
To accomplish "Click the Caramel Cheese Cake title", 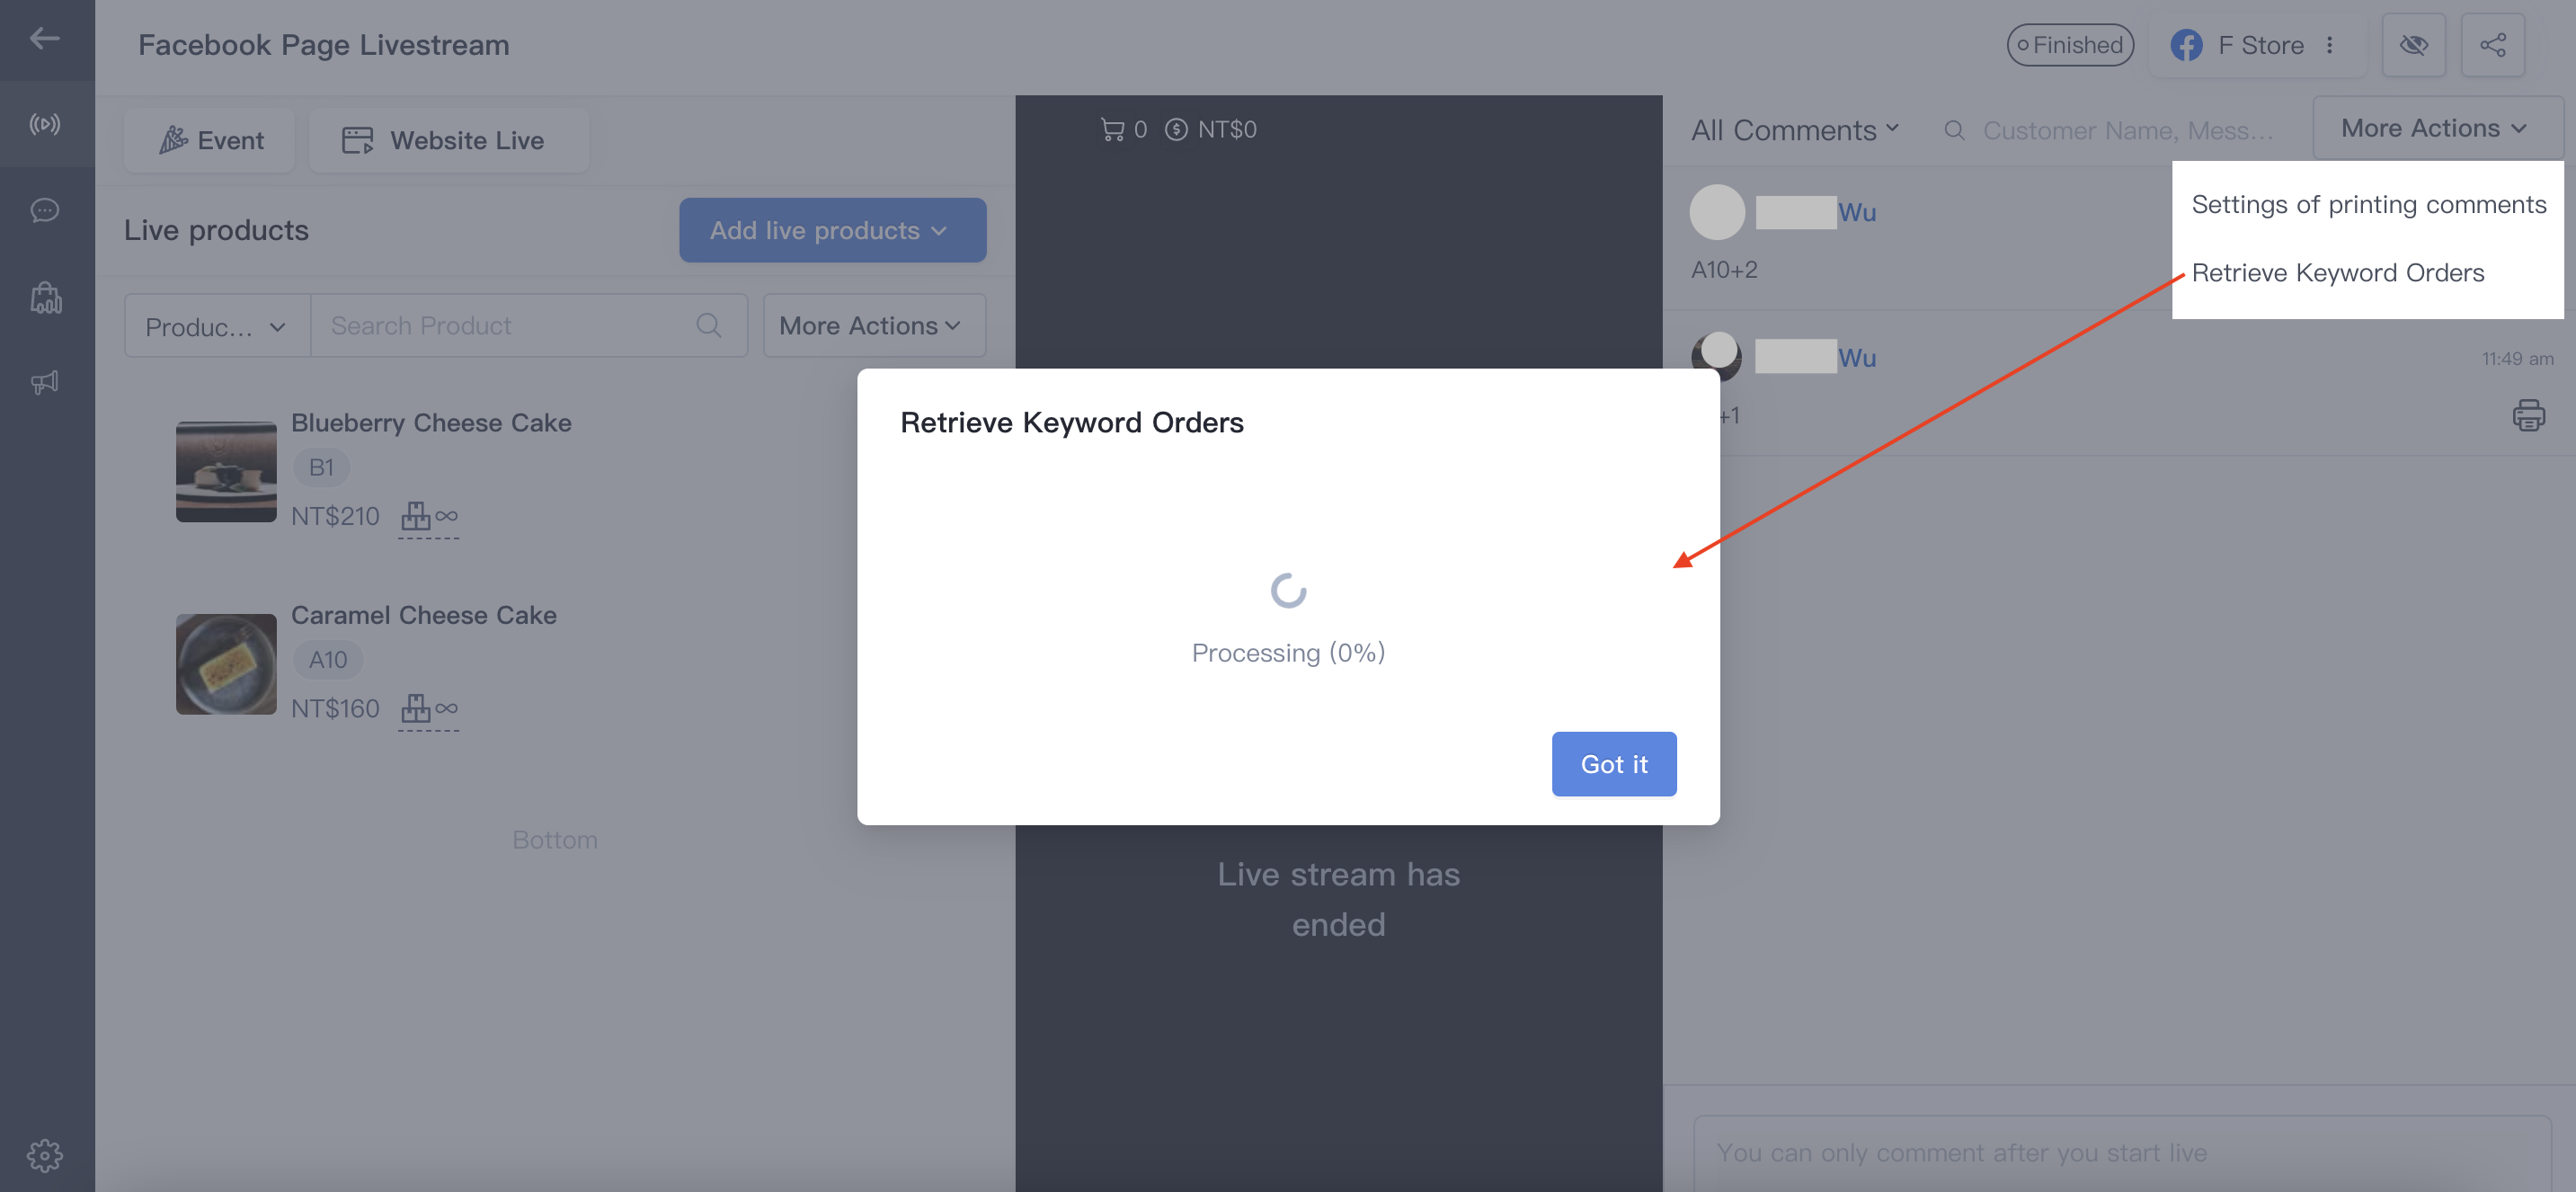I will pos(424,615).
